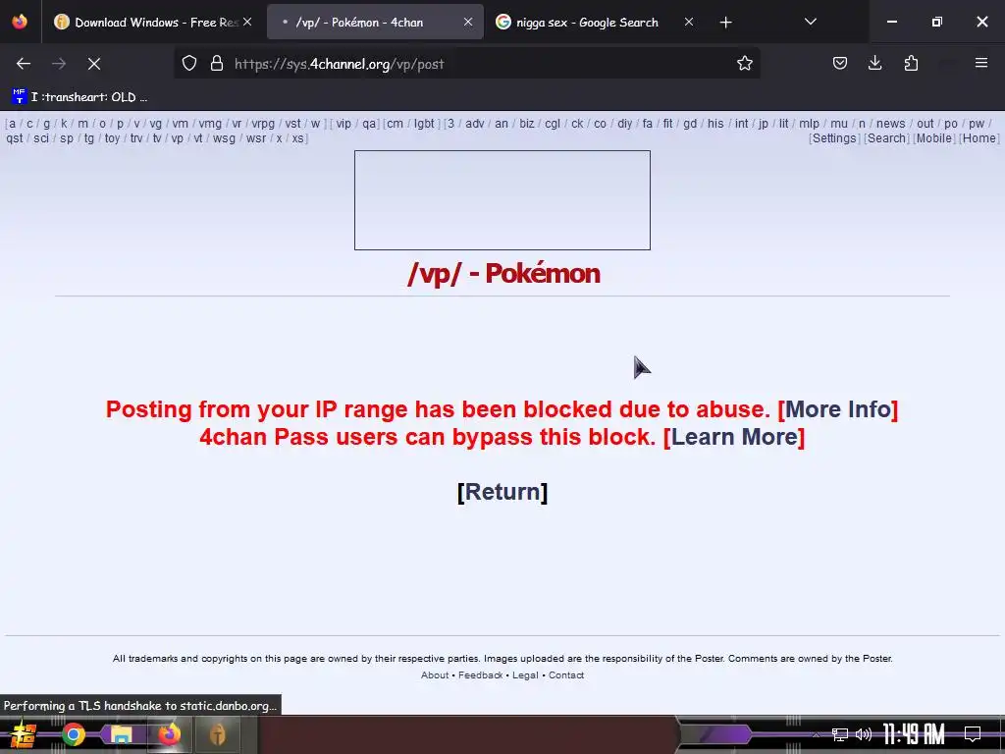Close the Google Search tab

688,22
